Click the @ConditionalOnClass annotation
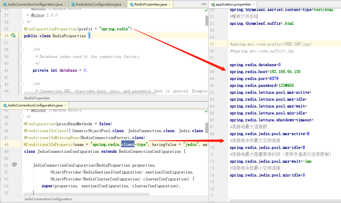Image resolution: width=341 pixels, height=203 pixels. 45,131
